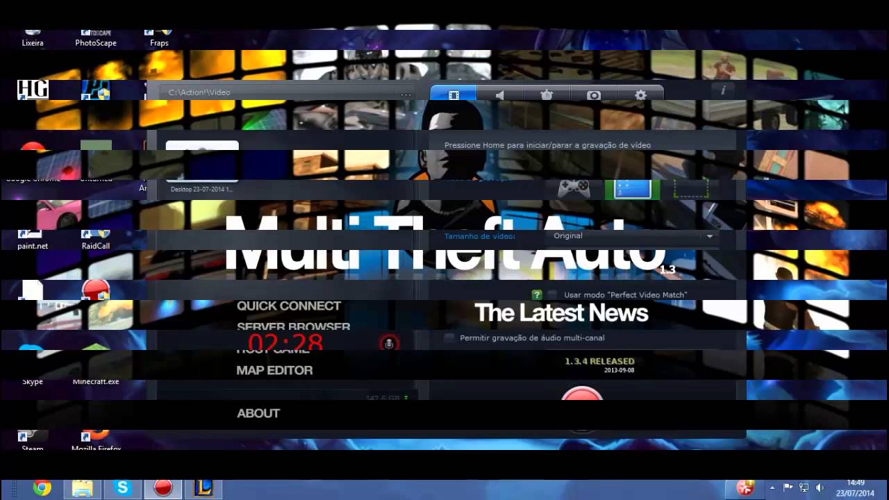Open the 'Tamanho de vídeo' Original dropdown
The height and width of the screenshot is (500, 889).
tap(633, 236)
